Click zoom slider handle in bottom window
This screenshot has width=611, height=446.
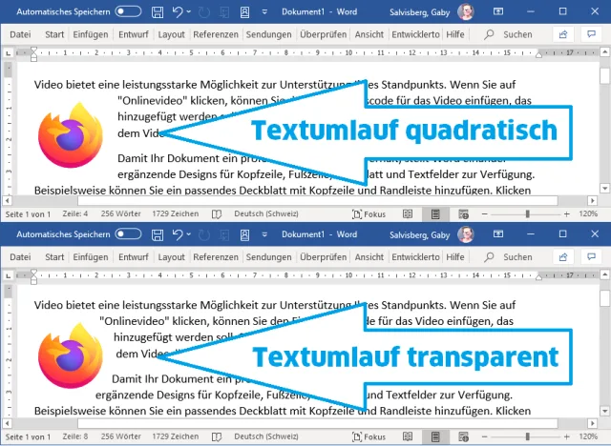(528, 436)
